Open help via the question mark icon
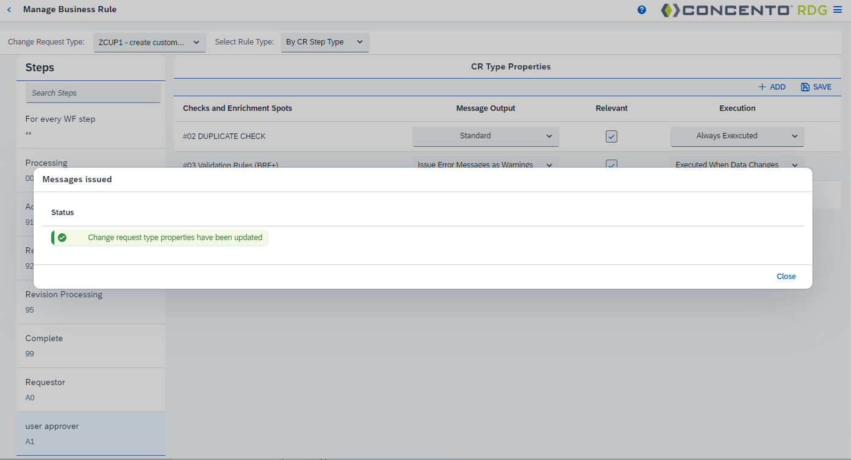This screenshot has height=460, width=851. (x=642, y=10)
